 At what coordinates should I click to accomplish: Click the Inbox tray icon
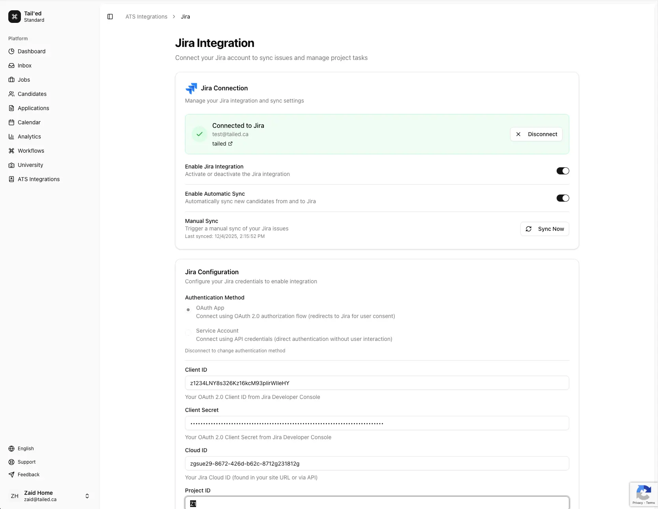coord(11,65)
